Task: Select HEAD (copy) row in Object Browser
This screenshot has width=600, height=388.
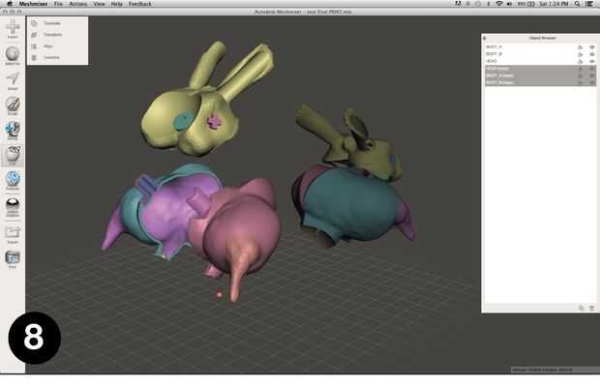Action: 540,69
